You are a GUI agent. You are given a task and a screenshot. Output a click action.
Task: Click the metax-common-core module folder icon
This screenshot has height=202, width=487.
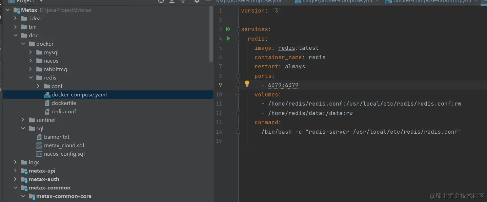32,196
